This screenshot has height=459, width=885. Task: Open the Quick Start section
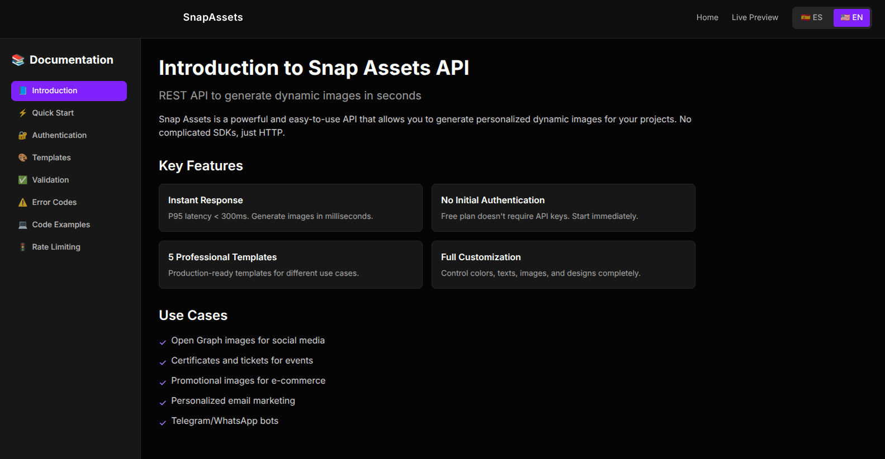tap(53, 113)
